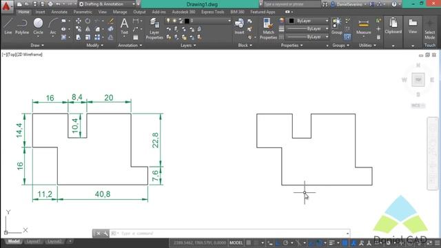Viewport: 441px width, 248px height.
Task: Select the Linear Dimension tool
Action: 136,21
